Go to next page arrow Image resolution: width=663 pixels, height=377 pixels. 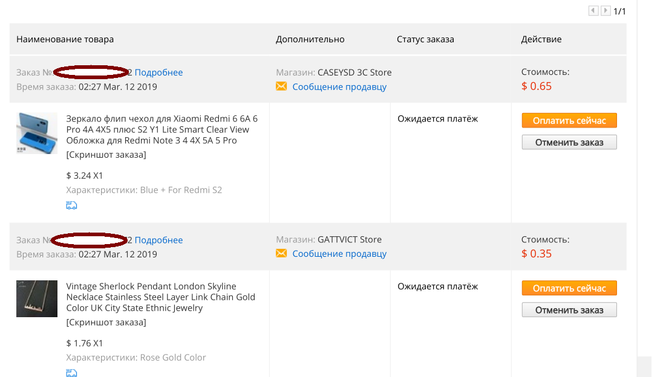[x=606, y=11]
